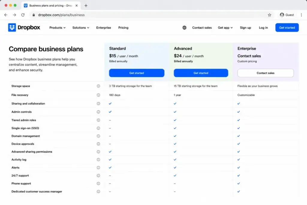This screenshot has height=205, width=307.
Task: Click Sign up in the header
Action: point(245,28)
